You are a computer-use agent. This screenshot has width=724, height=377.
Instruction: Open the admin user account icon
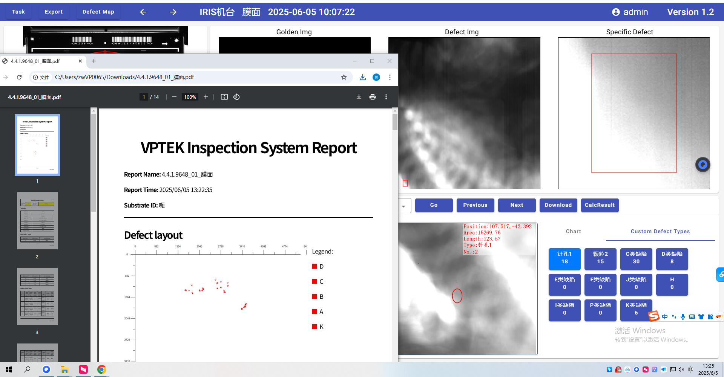(616, 12)
